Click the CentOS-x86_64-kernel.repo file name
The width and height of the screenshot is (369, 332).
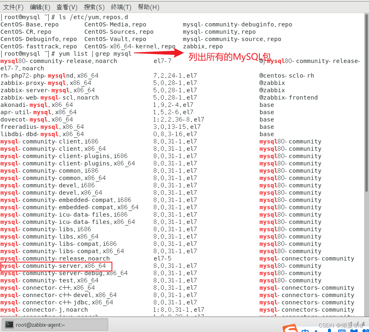click(x=130, y=46)
